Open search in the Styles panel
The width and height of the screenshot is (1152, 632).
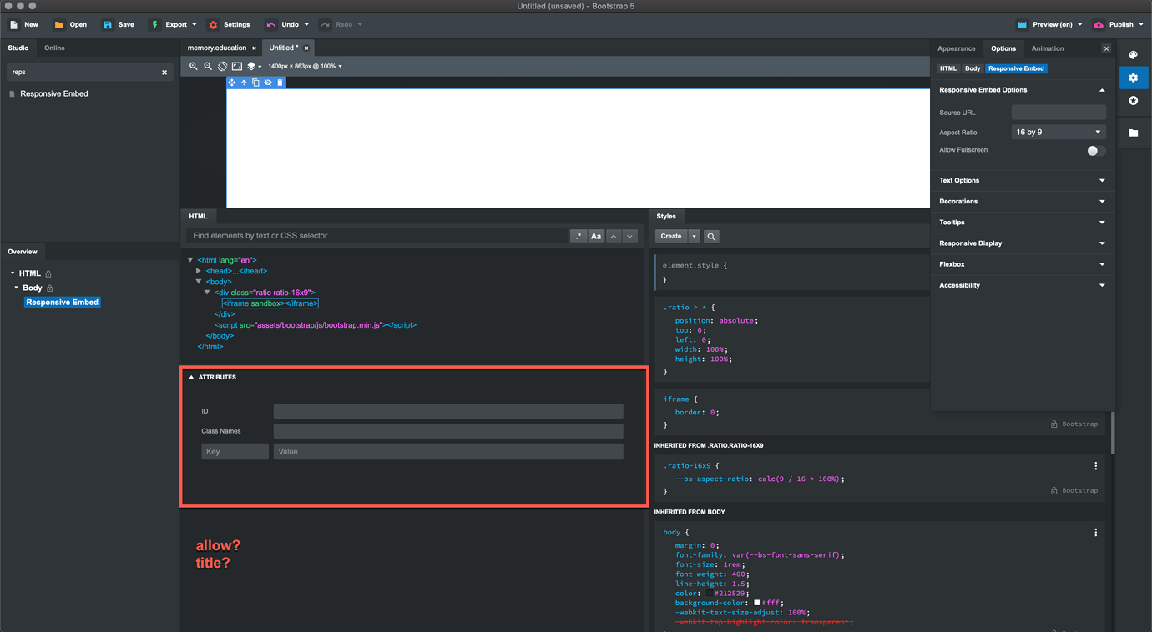710,236
